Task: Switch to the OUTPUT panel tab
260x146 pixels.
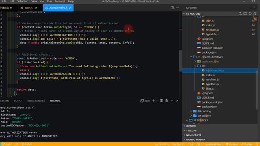Action: (18, 101)
